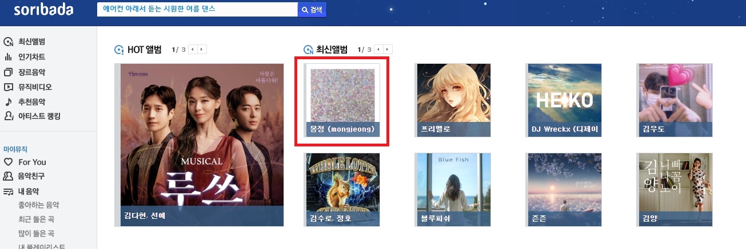
Task: Open 아티스트 랭킹 person icon
Action: [8, 116]
